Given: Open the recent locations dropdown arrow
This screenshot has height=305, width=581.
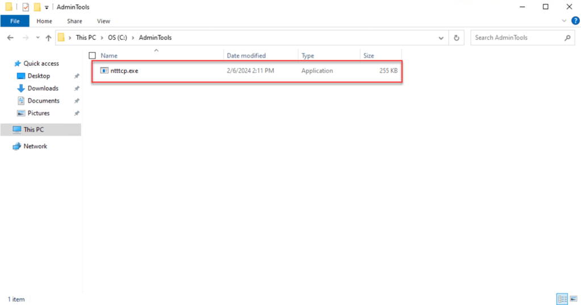Looking at the screenshot, I should tap(37, 37).
